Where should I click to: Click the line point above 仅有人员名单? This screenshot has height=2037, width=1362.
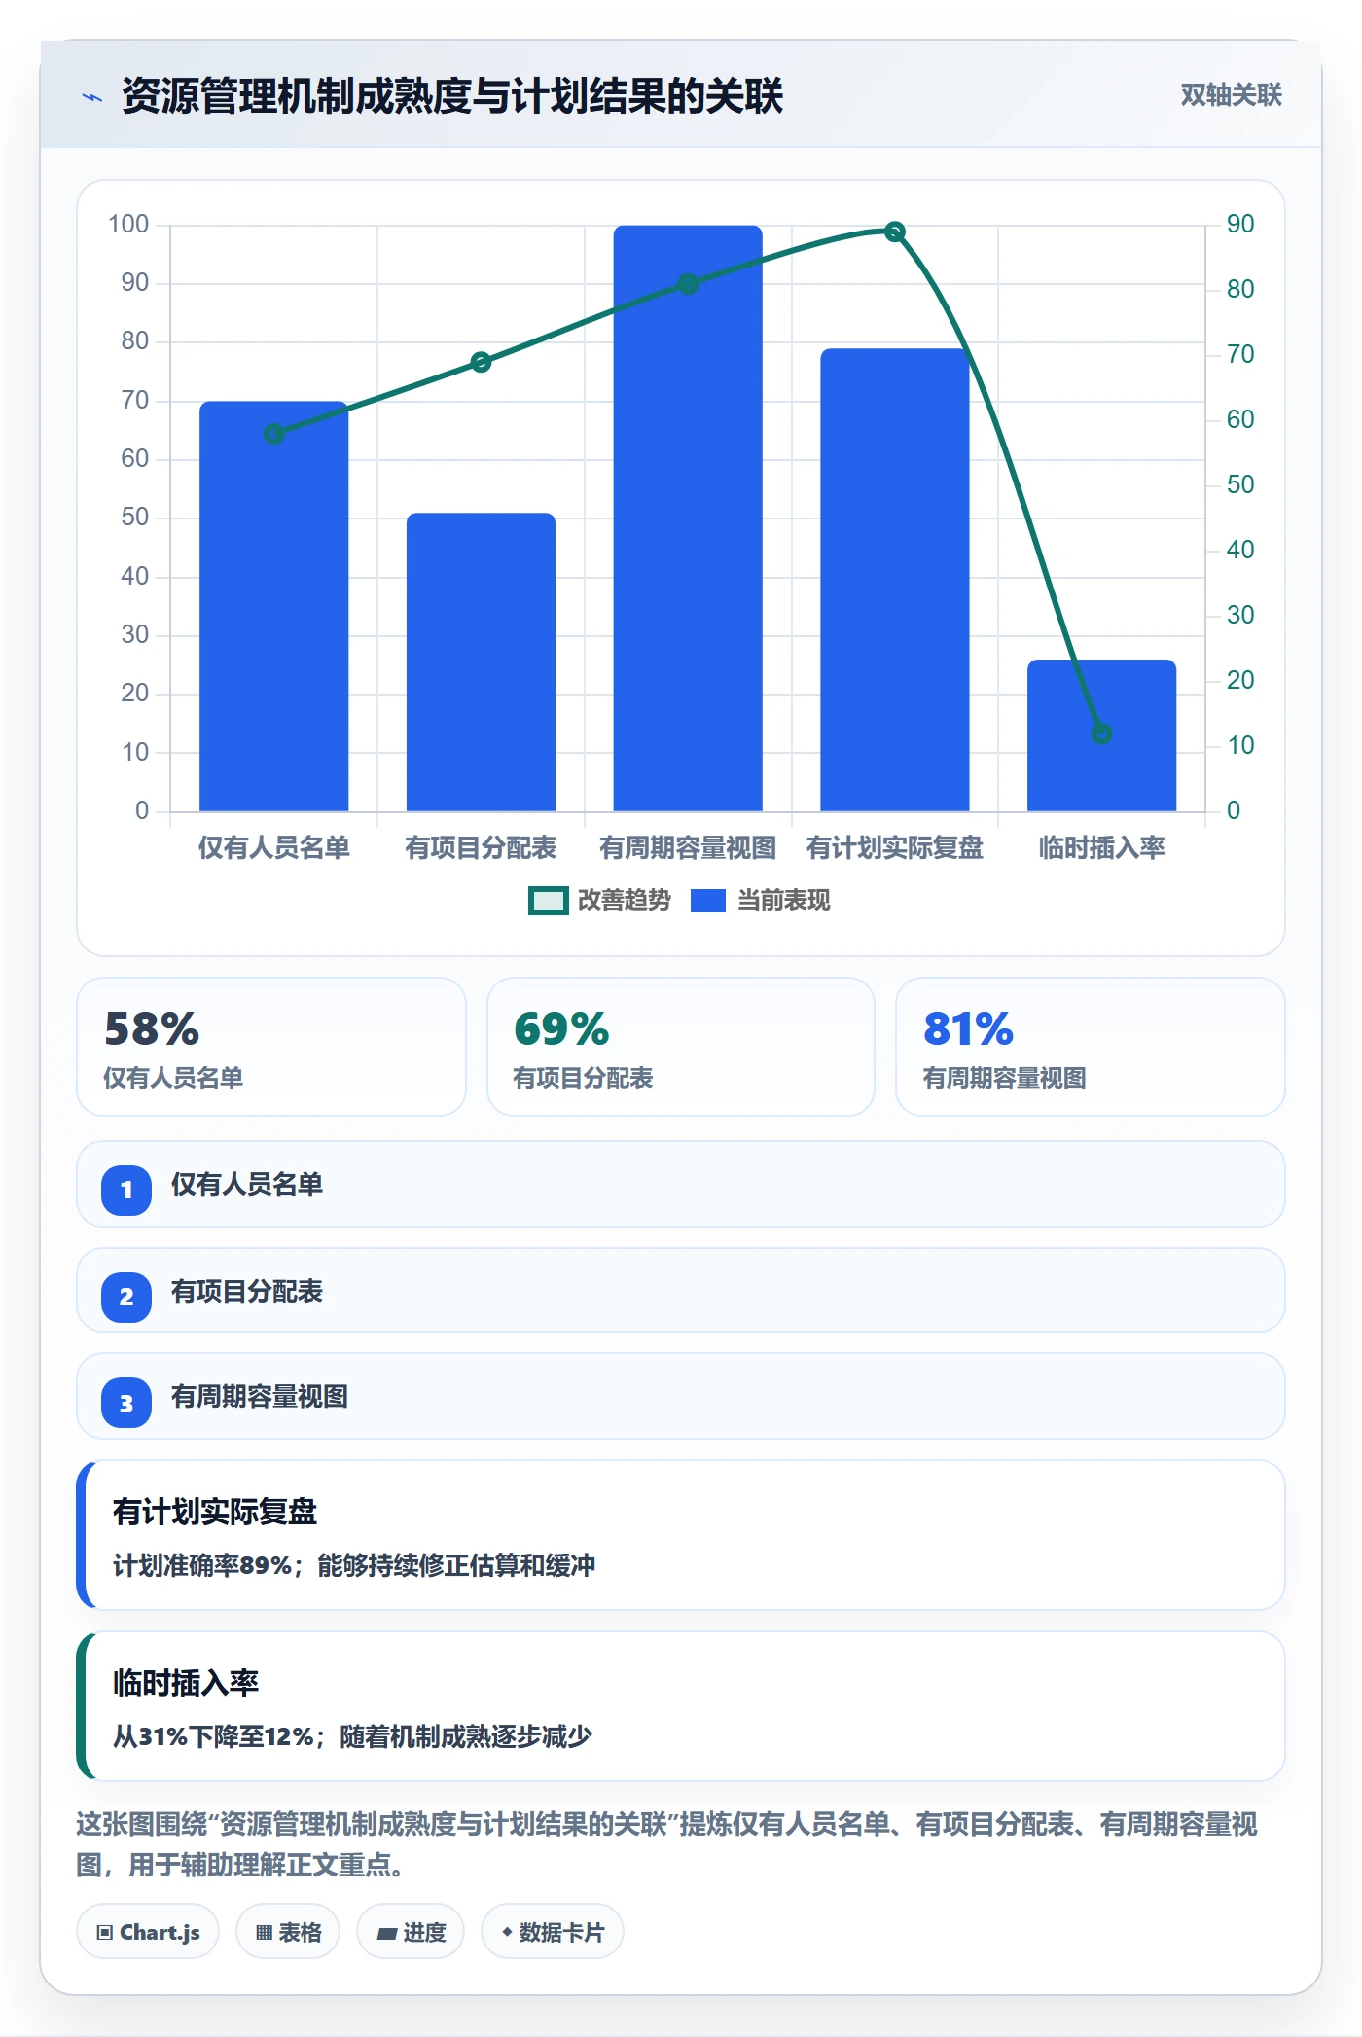tap(274, 434)
